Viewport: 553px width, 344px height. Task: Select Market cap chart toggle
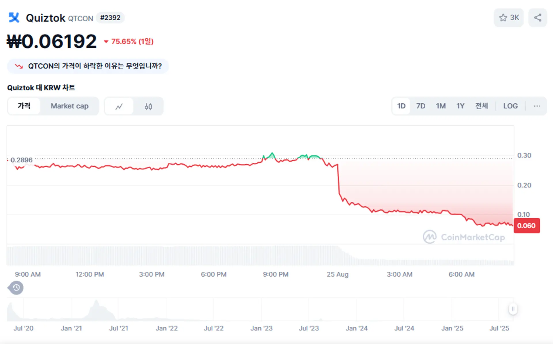tap(69, 106)
